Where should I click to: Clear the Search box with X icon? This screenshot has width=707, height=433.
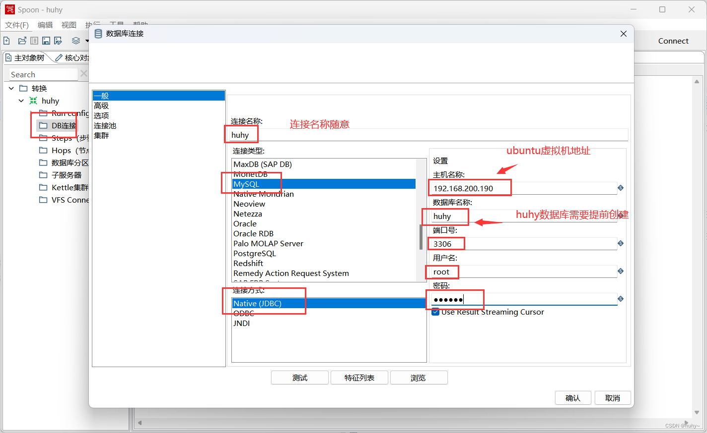coord(84,74)
